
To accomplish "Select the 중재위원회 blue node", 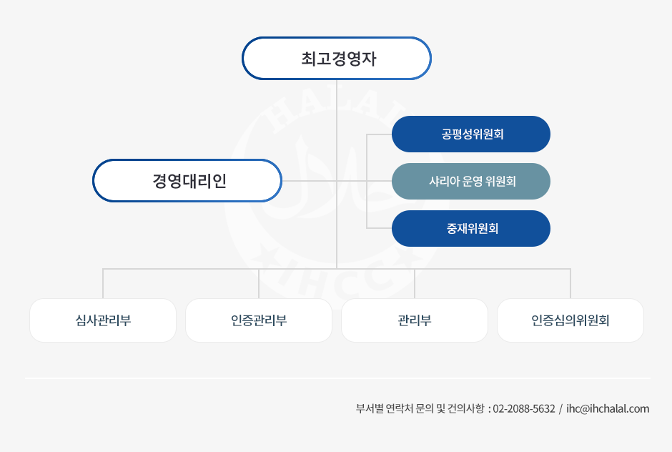I will click(x=471, y=228).
